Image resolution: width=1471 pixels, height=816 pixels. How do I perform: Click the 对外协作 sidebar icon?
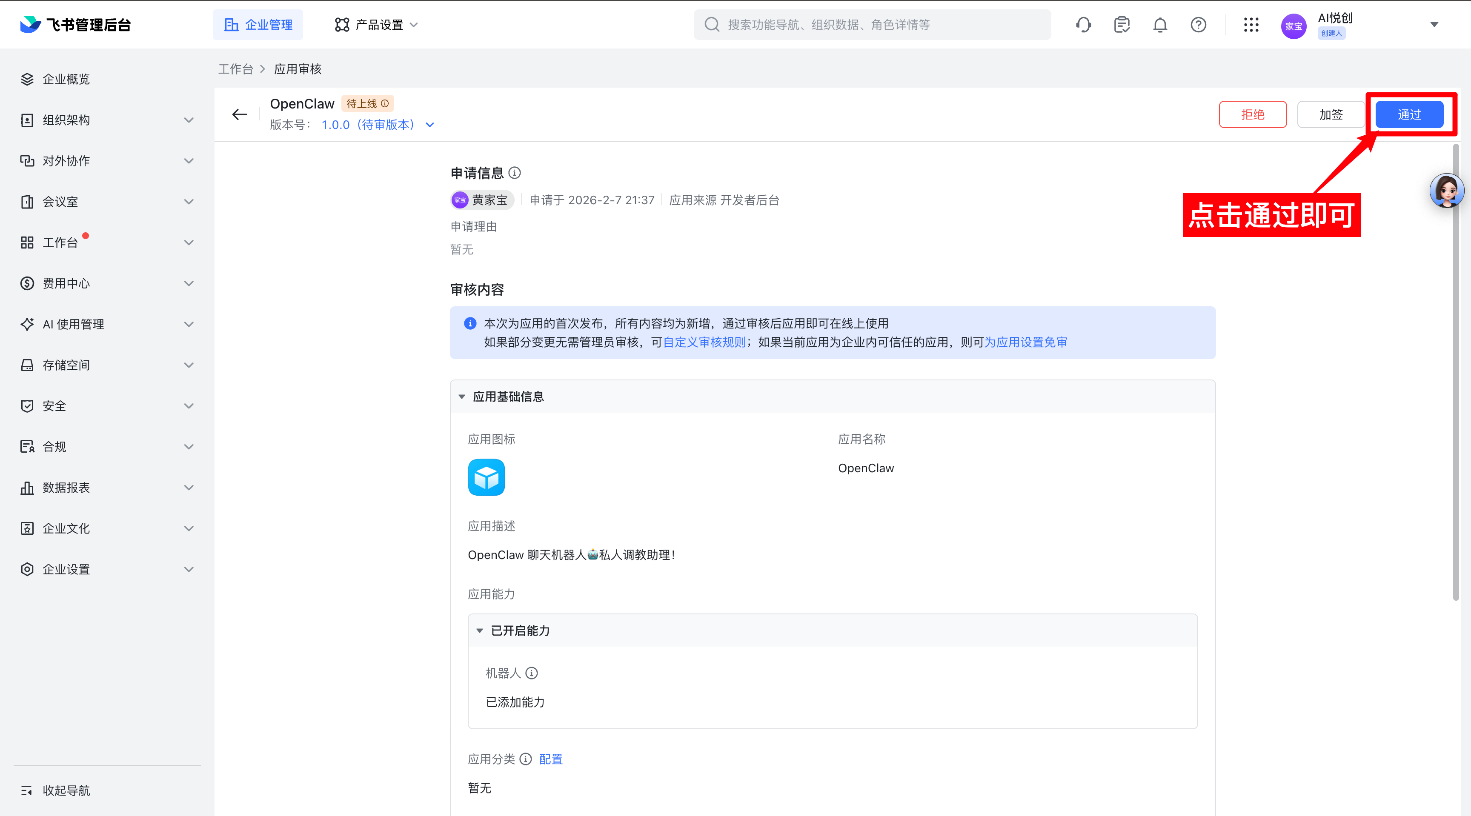tap(27, 161)
